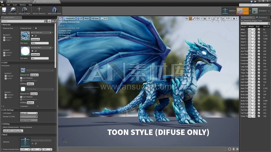The width and height of the screenshot is (271, 152).
Task: Toggle world/local coordinate globe icon
Action: coord(198,19)
